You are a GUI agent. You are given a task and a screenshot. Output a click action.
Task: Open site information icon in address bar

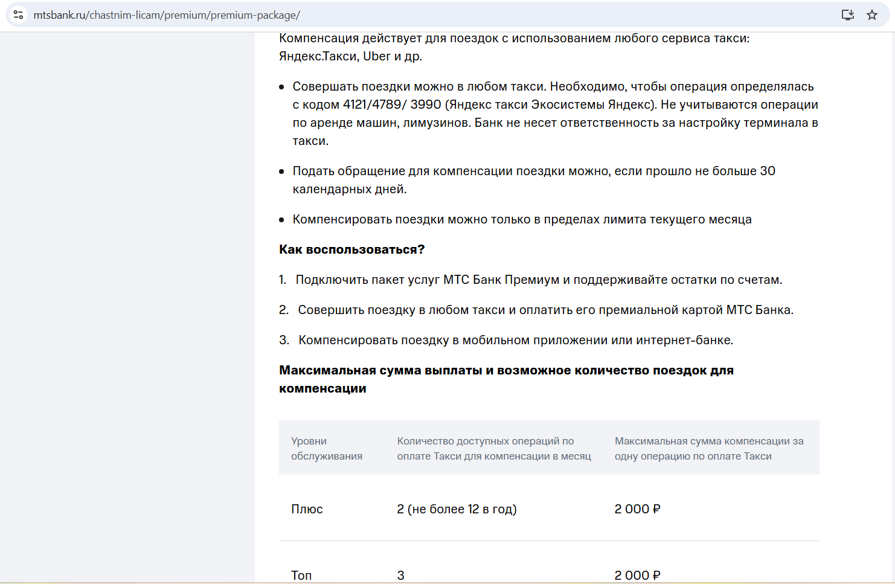point(19,15)
